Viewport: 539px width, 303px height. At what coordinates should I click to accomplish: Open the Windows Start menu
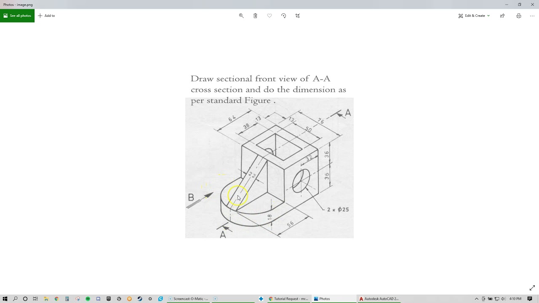[x=5, y=299]
